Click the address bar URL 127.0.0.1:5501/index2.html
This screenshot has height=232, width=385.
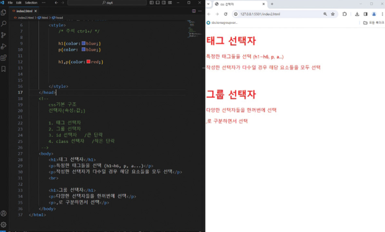click(x=260, y=14)
